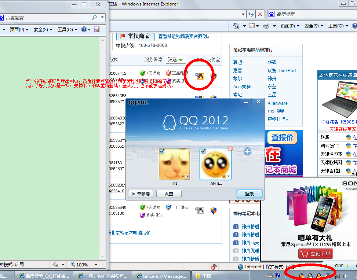Click the network icon in the system tray

tap(337, 276)
